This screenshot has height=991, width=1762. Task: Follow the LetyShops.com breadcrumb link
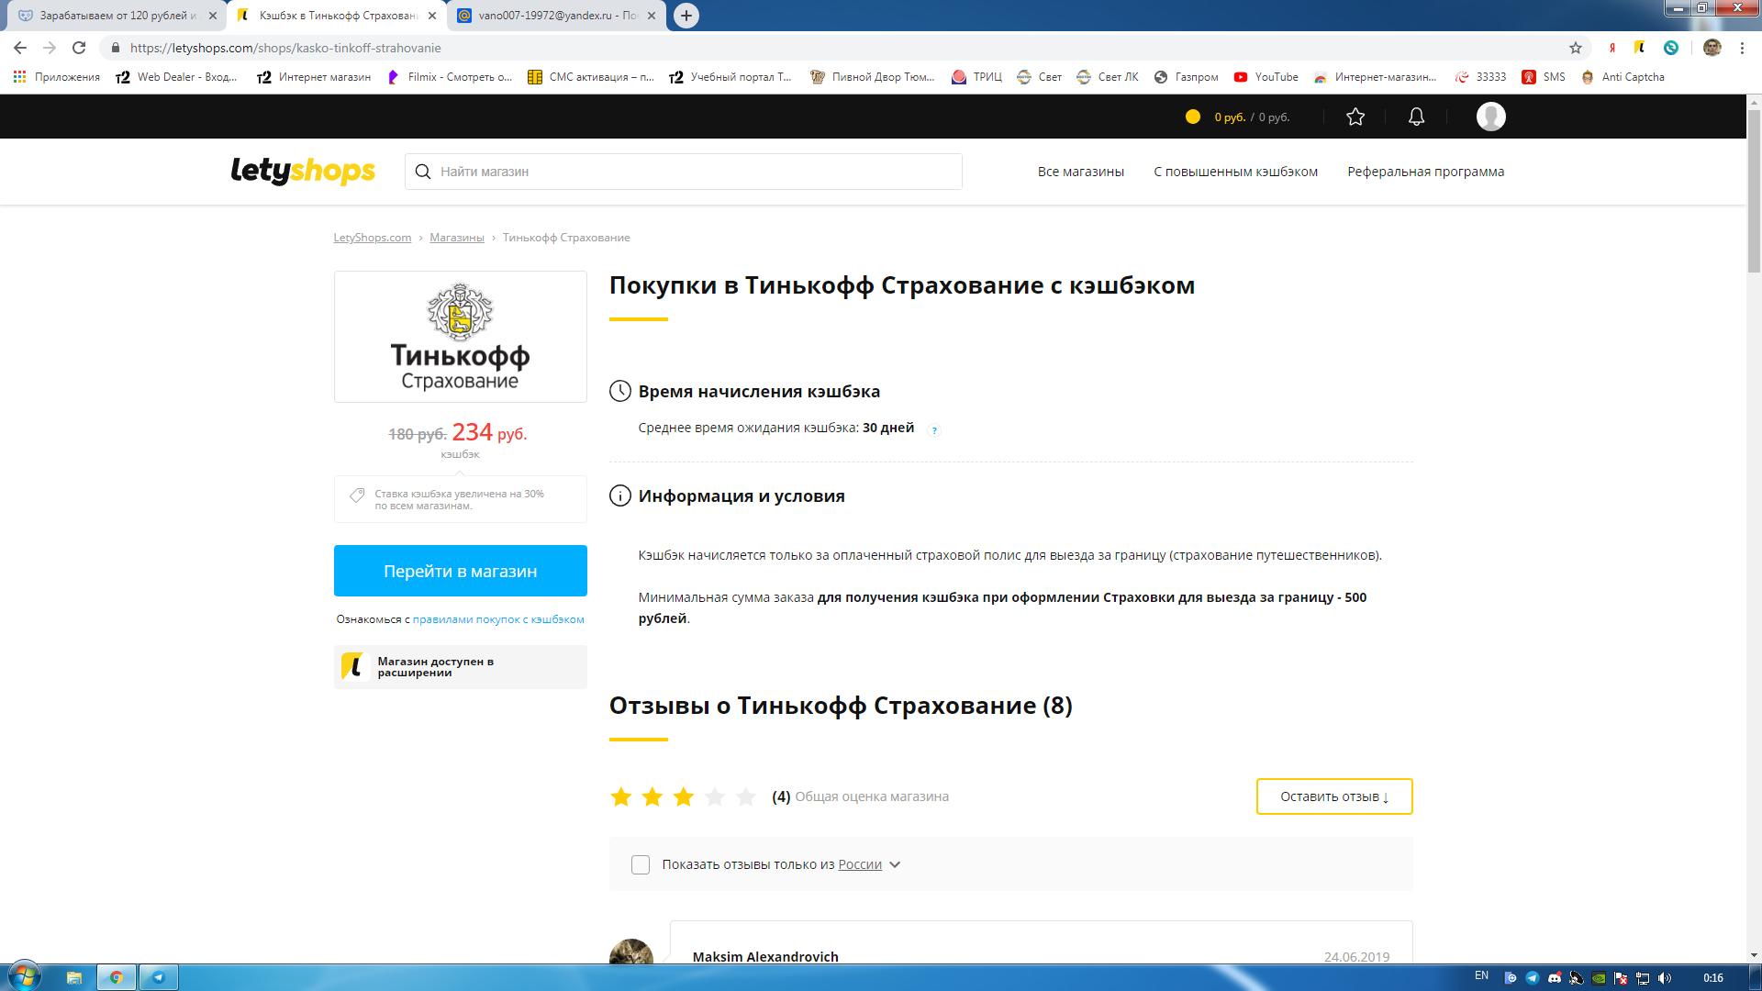(372, 238)
